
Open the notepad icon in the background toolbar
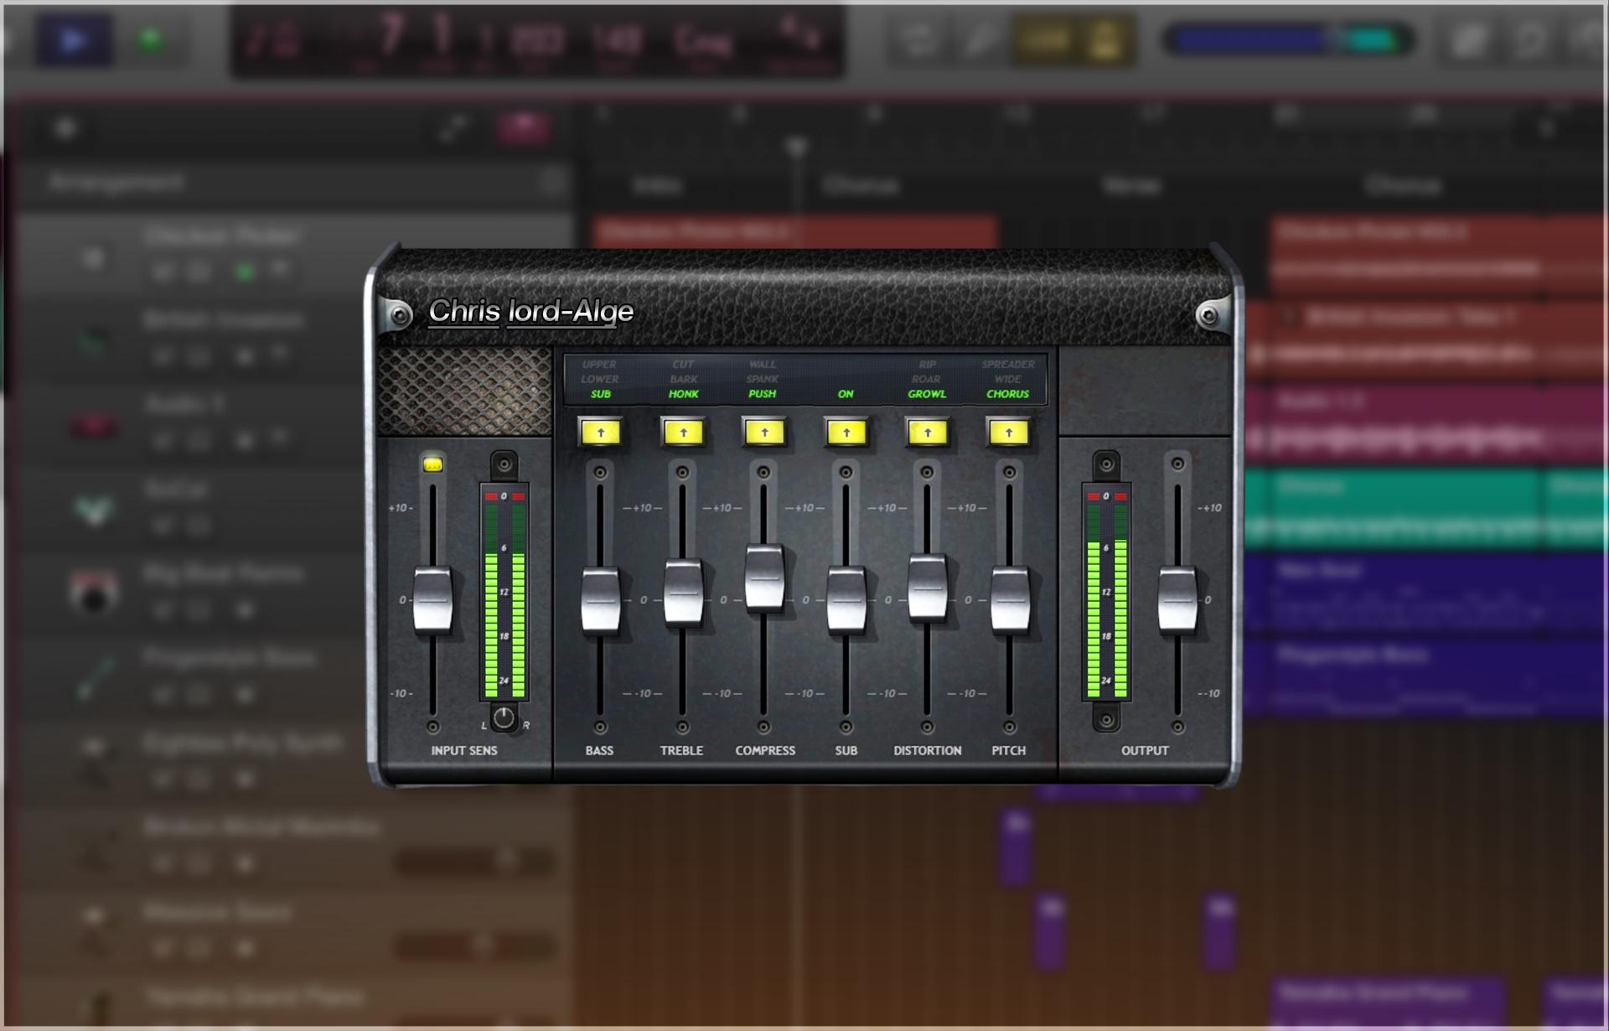pyautogui.click(x=1471, y=40)
